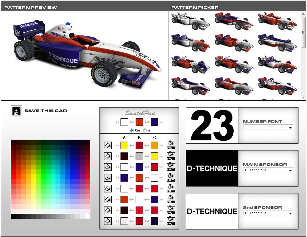The image size is (307, 237).
Task: Click MULTI paint bucket on first swatch row
Action: click(x=171, y=145)
